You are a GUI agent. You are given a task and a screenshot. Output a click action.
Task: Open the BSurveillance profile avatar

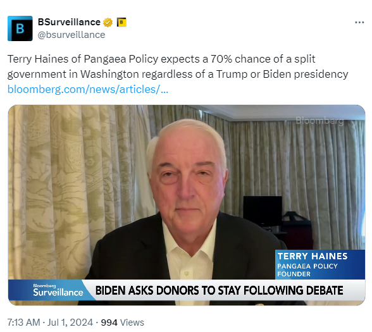pos(20,28)
